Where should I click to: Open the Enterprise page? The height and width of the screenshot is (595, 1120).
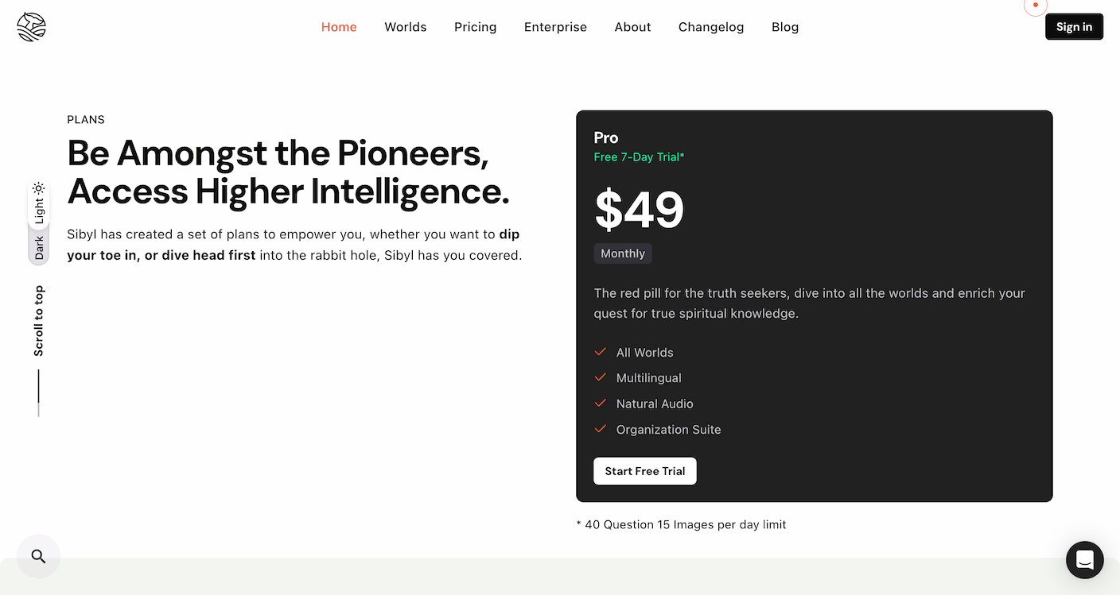click(555, 27)
